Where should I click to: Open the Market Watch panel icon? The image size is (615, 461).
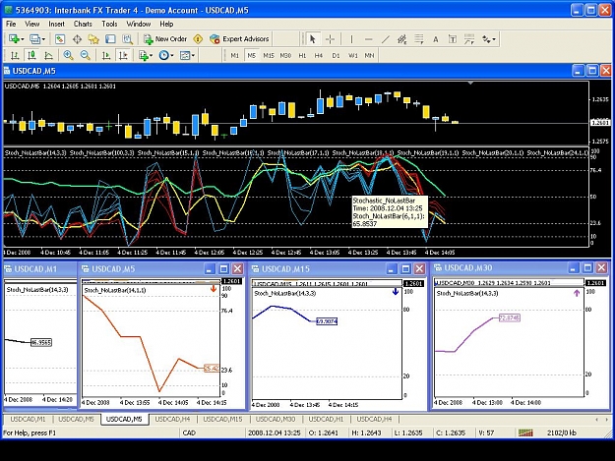coord(60,38)
